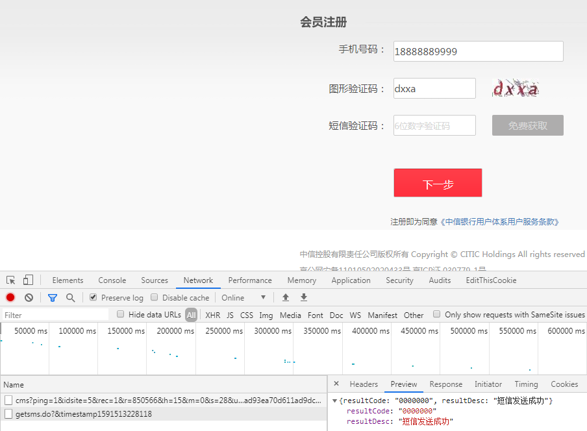The height and width of the screenshot is (431, 587).
Task: Click the resultDesc 短信发送成功 value
Action: (x=426, y=422)
